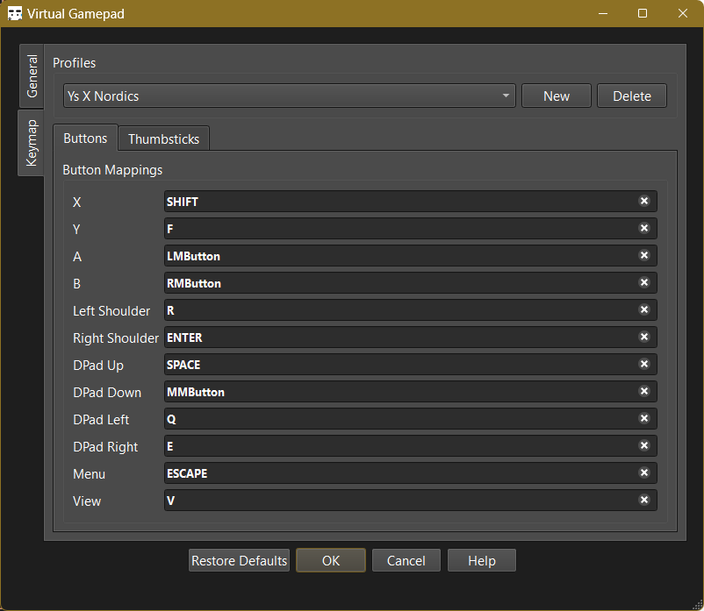The image size is (704, 611).
Task: Select the Keymap side tab
Action: point(31,143)
